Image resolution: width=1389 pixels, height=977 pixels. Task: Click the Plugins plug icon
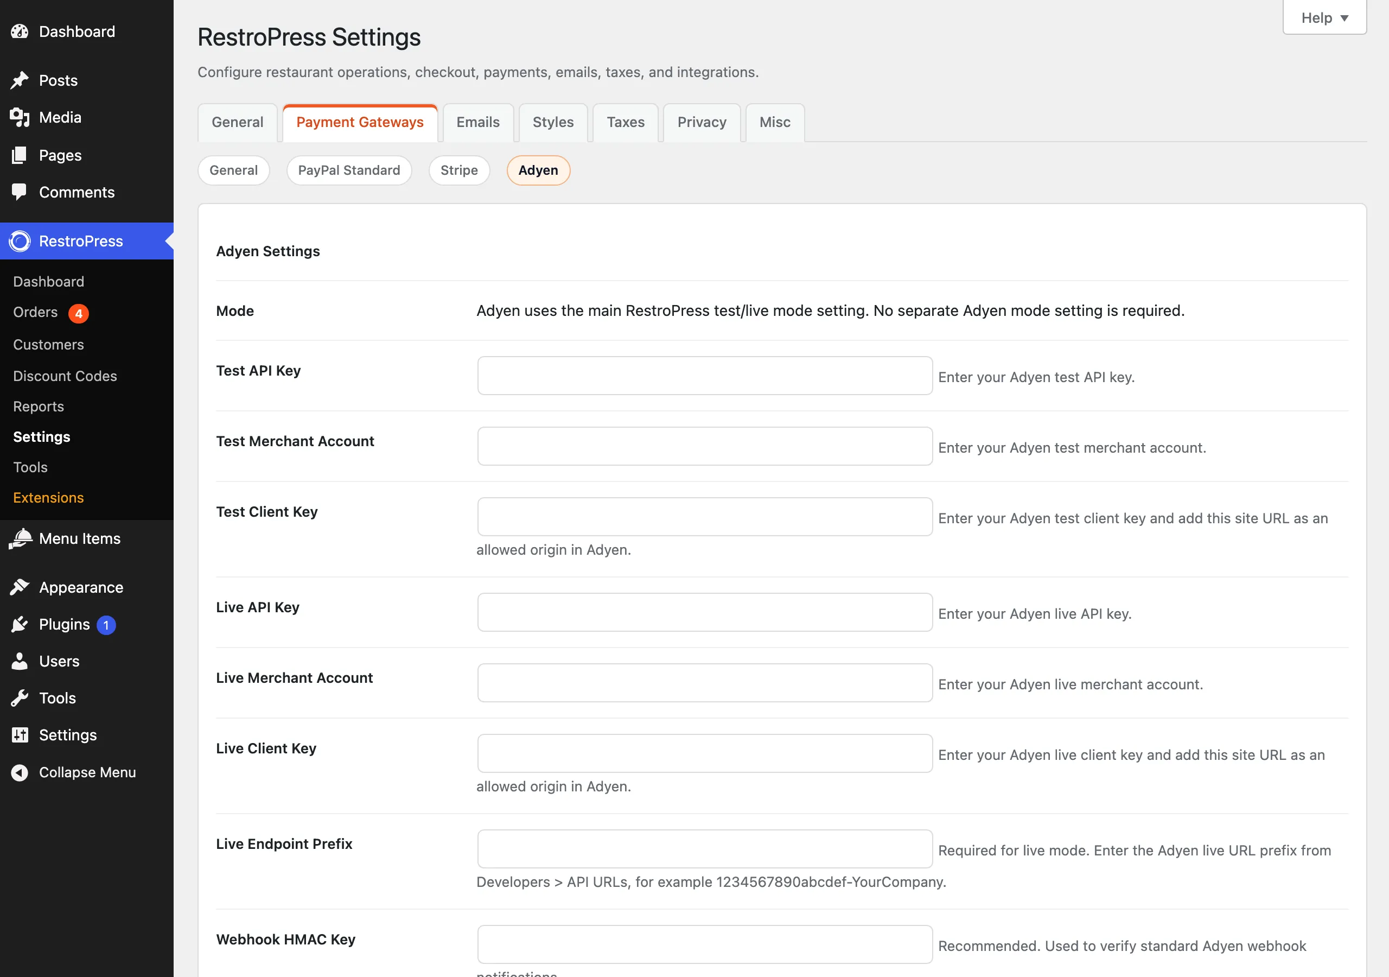(20, 624)
